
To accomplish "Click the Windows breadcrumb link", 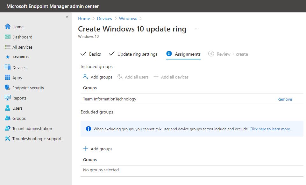I will pyautogui.click(x=128, y=18).
